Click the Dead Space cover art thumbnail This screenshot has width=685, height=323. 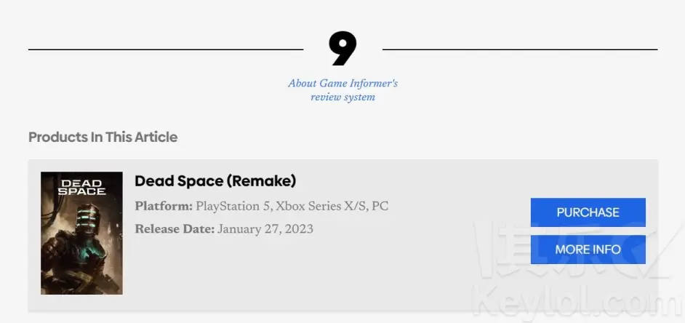coord(81,233)
